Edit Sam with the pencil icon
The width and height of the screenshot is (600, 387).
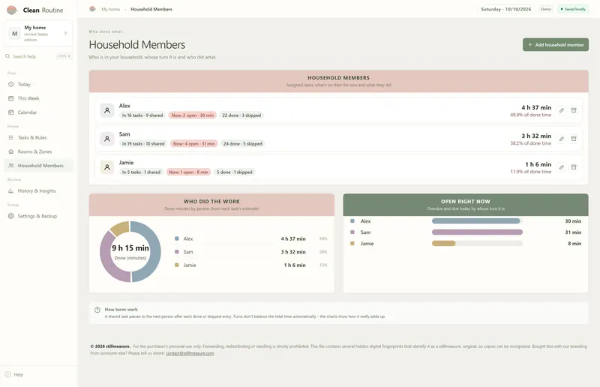[561, 139]
